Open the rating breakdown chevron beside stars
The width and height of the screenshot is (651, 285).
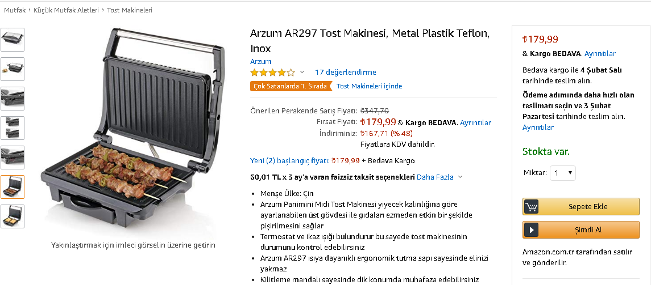(x=302, y=72)
